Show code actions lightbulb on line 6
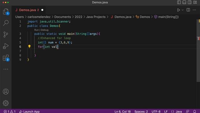The width and height of the screenshot is (200, 113). point(29,46)
